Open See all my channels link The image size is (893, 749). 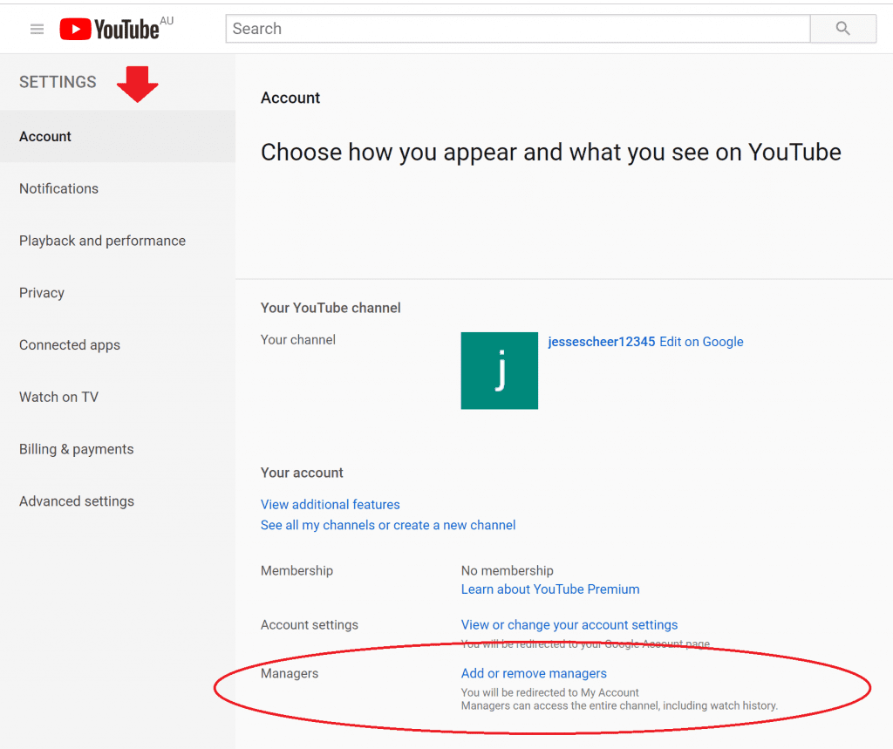(x=388, y=525)
